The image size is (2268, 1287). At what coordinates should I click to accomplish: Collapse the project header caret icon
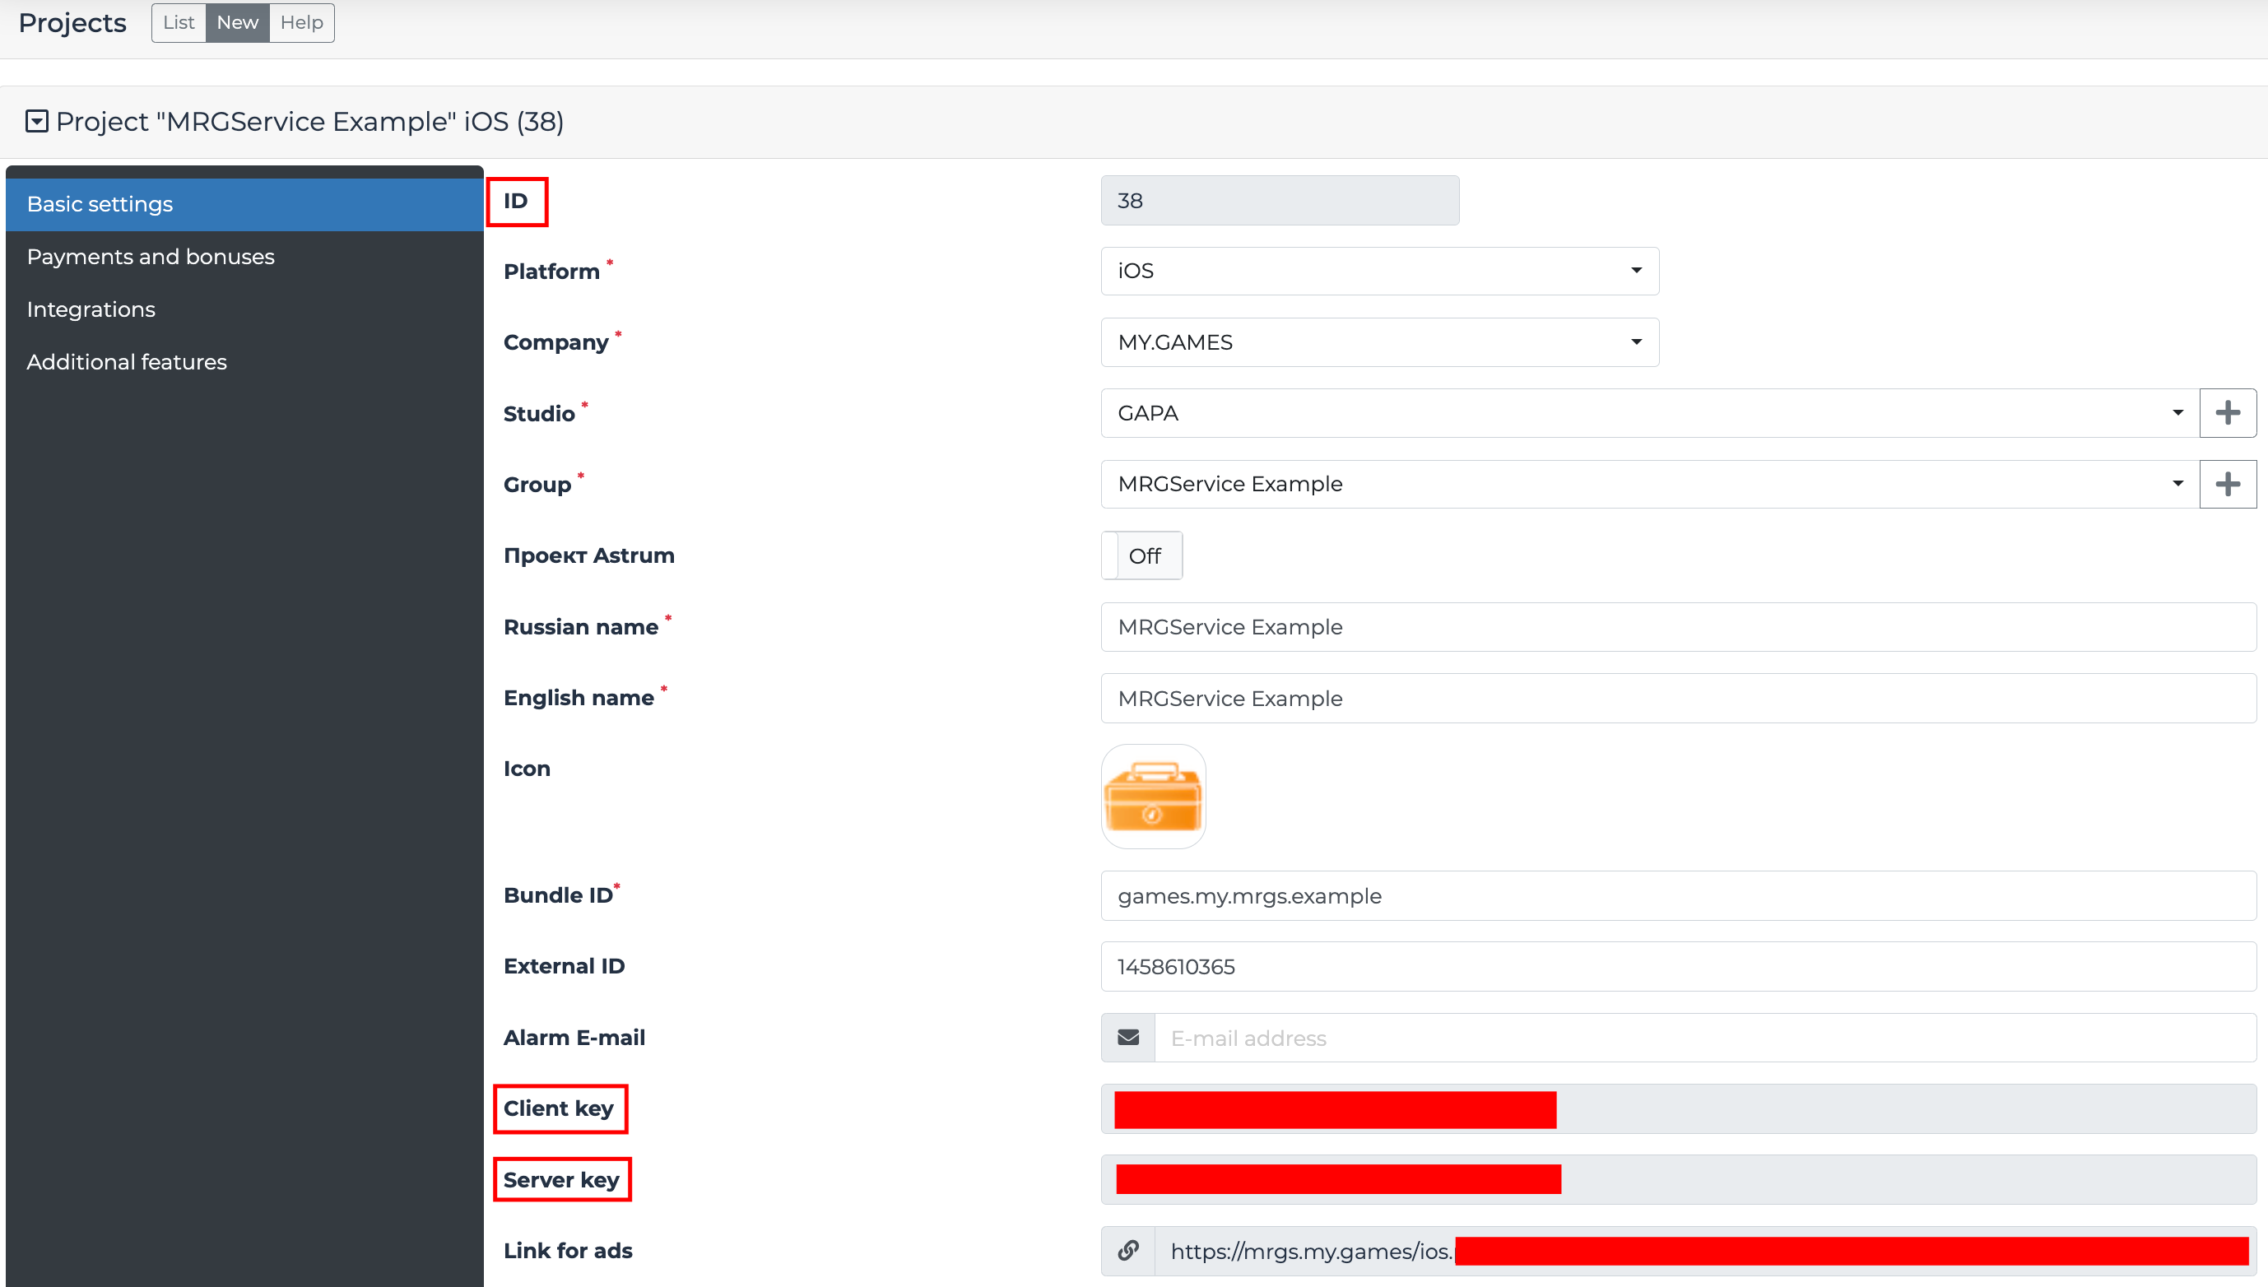pos(36,121)
